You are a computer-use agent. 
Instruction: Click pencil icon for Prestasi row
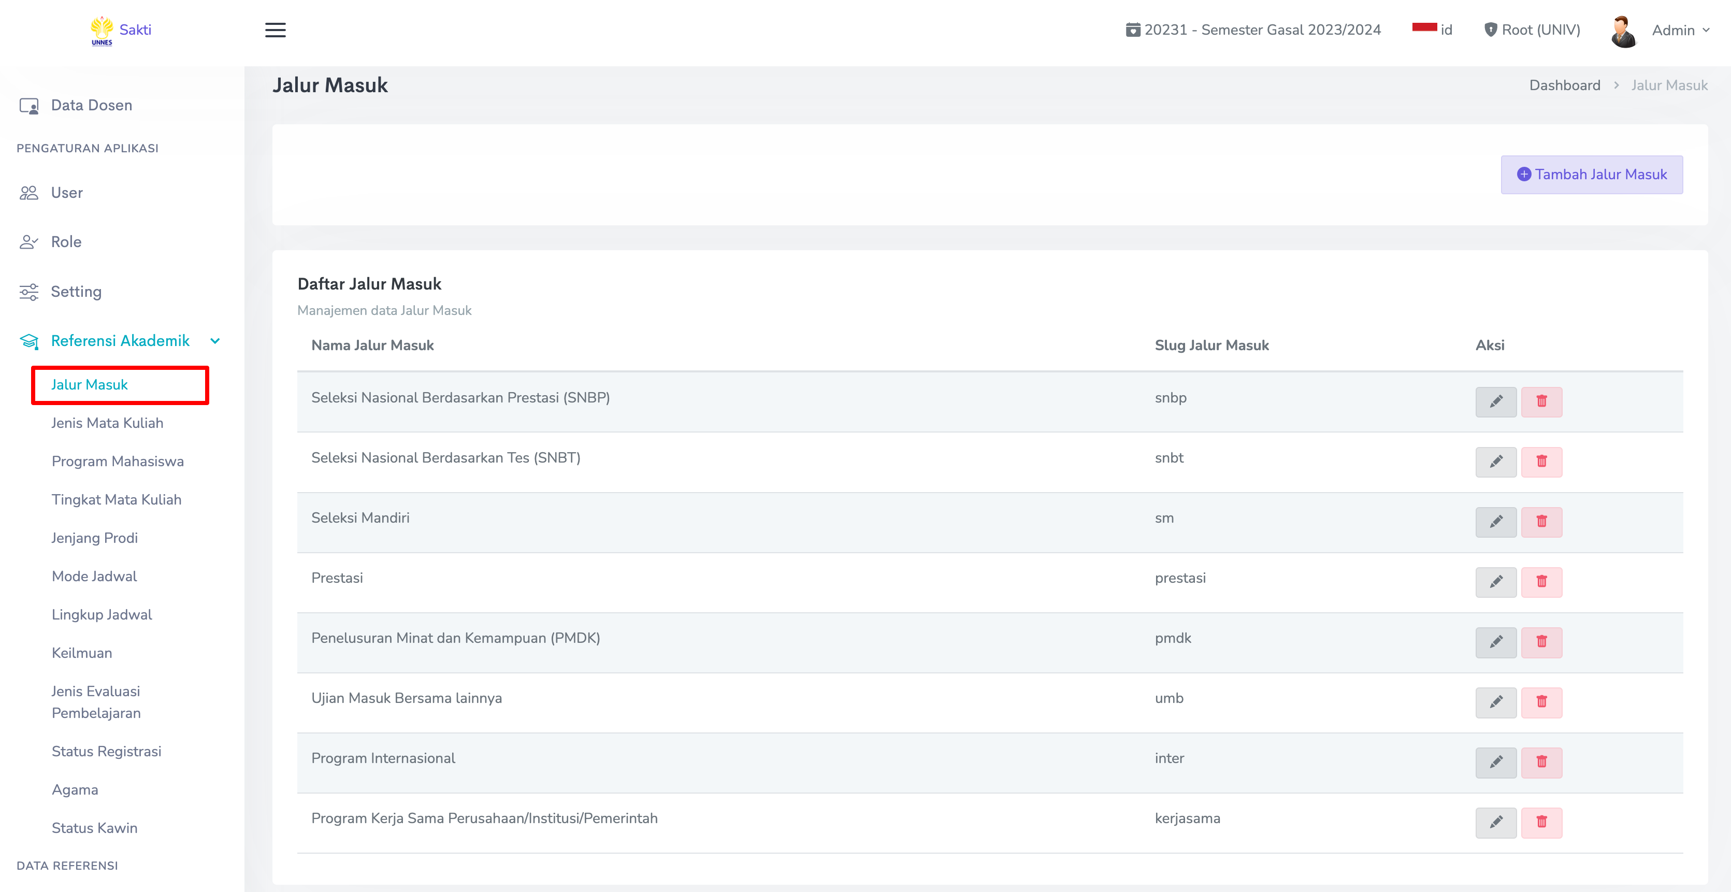coord(1495,581)
